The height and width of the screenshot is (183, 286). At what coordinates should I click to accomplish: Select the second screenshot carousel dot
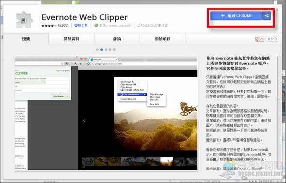[x=102, y=50]
